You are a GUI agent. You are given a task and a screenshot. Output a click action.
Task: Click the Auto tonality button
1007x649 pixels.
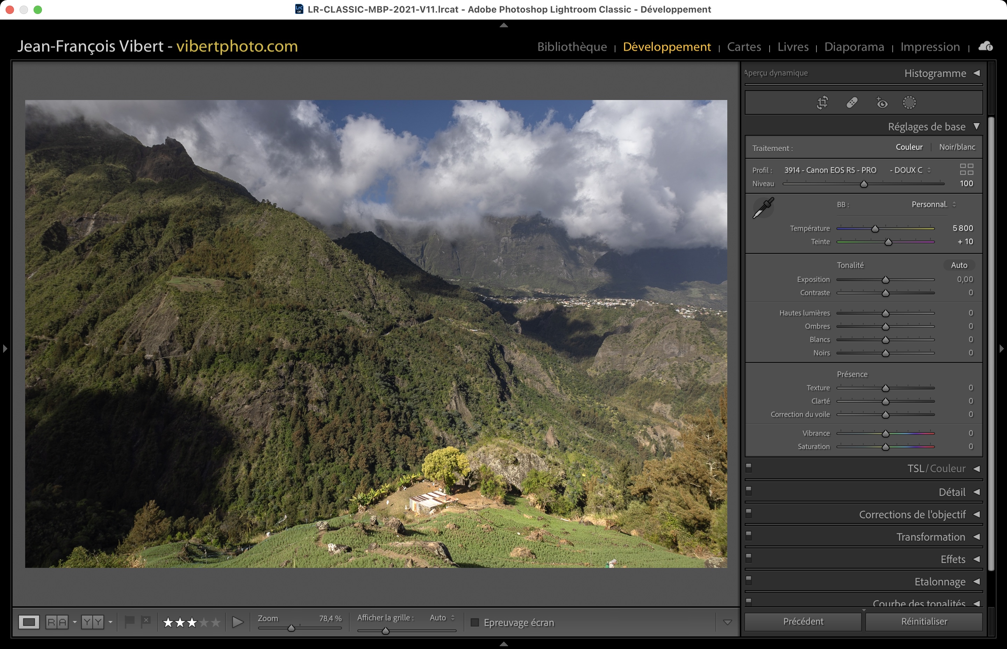click(958, 265)
